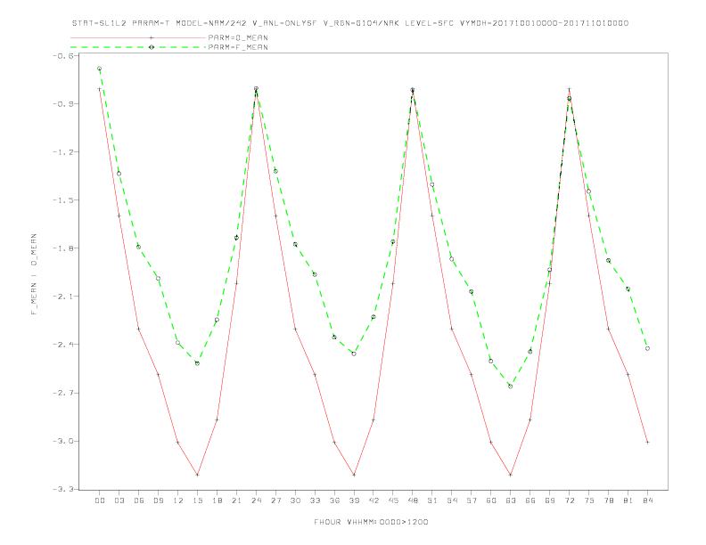Click the F_MEAN circle marker at hour 00

click(100, 69)
